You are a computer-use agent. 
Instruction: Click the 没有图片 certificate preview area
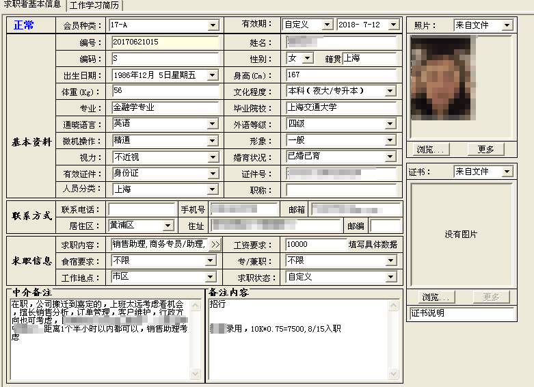pyautogui.click(x=462, y=235)
